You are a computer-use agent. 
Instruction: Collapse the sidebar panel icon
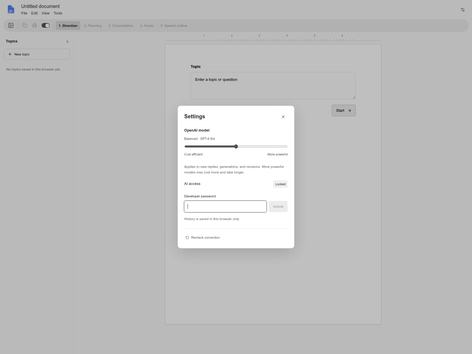[x=11, y=25]
